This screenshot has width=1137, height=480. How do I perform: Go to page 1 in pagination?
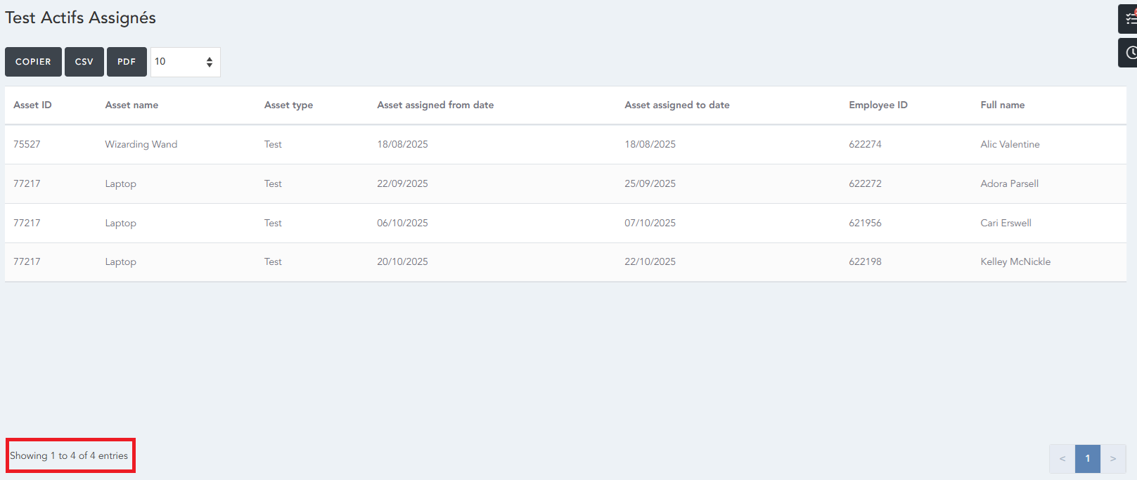pos(1087,458)
